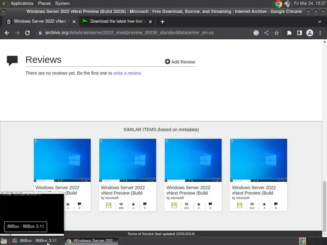This screenshot has width=327, height=245.
Task: Click favorites star showing 3
Action: (264, 204)
